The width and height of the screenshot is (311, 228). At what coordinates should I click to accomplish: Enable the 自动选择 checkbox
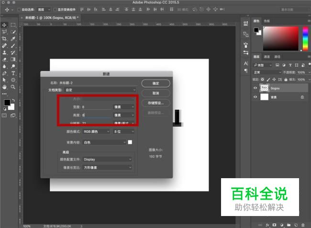19,10
